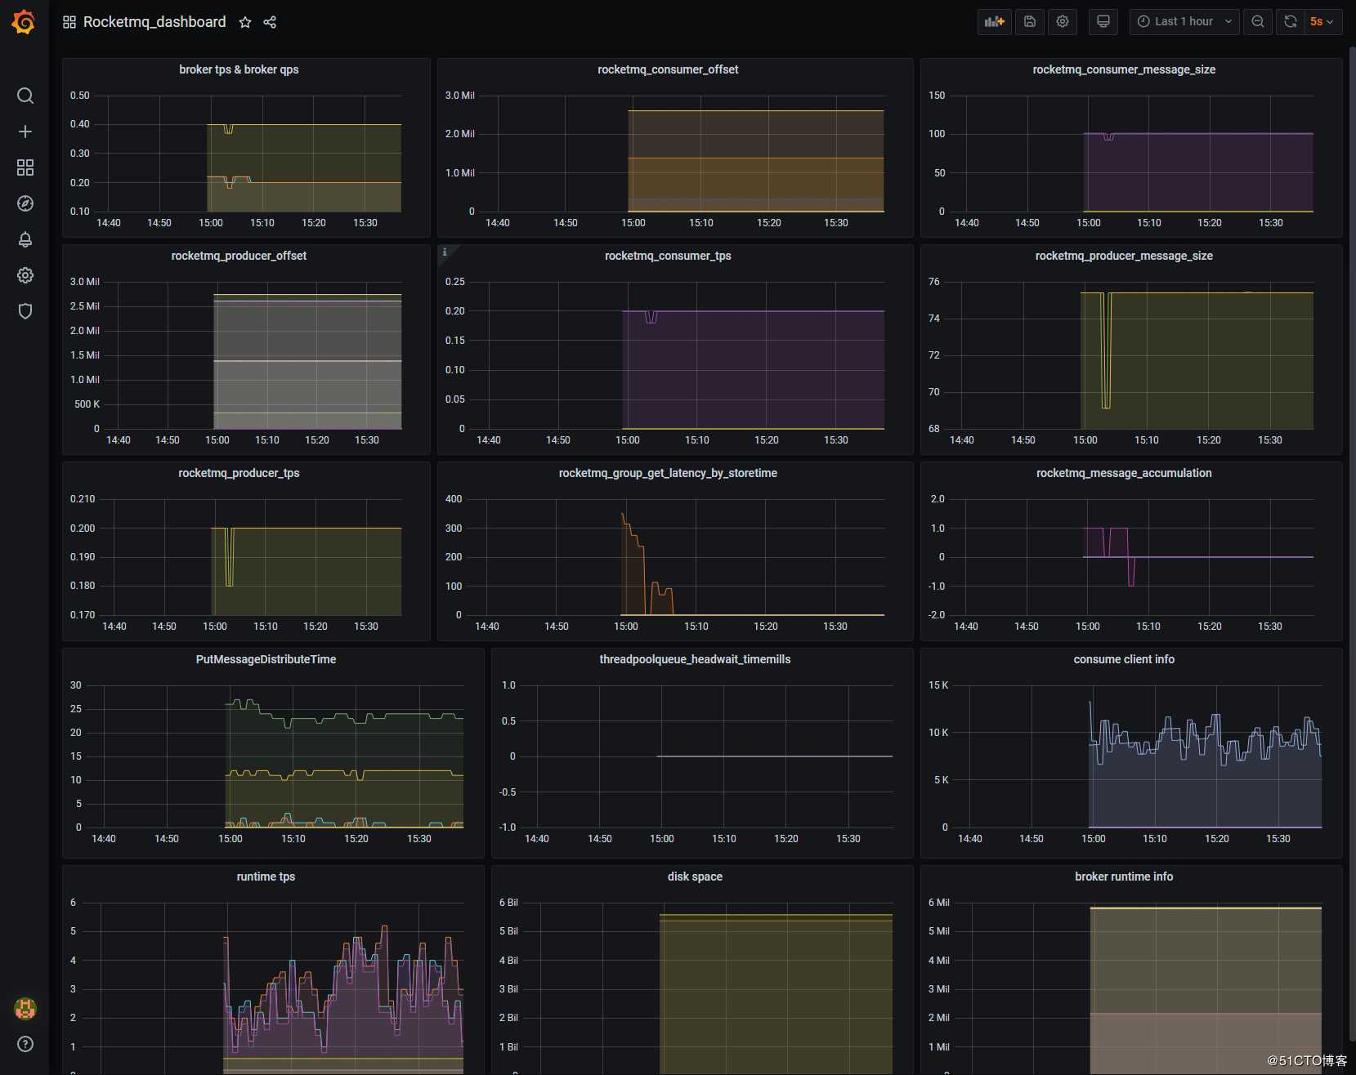
Task: Open rocketmq_group_get_latency_by_storetime panel title menu
Action: [668, 473]
